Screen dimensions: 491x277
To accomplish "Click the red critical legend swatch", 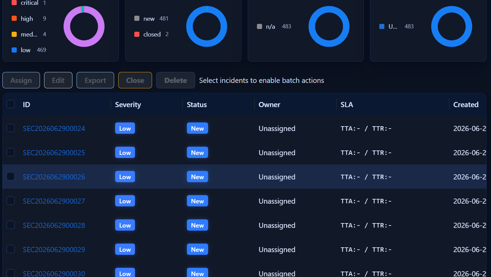I will pyautogui.click(x=14, y=3).
